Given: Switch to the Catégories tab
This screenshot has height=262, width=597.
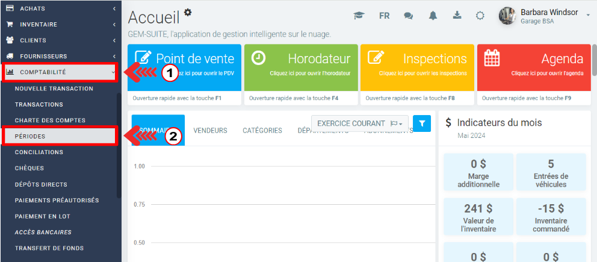Looking at the screenshot, I should click(x=262, y=131).
